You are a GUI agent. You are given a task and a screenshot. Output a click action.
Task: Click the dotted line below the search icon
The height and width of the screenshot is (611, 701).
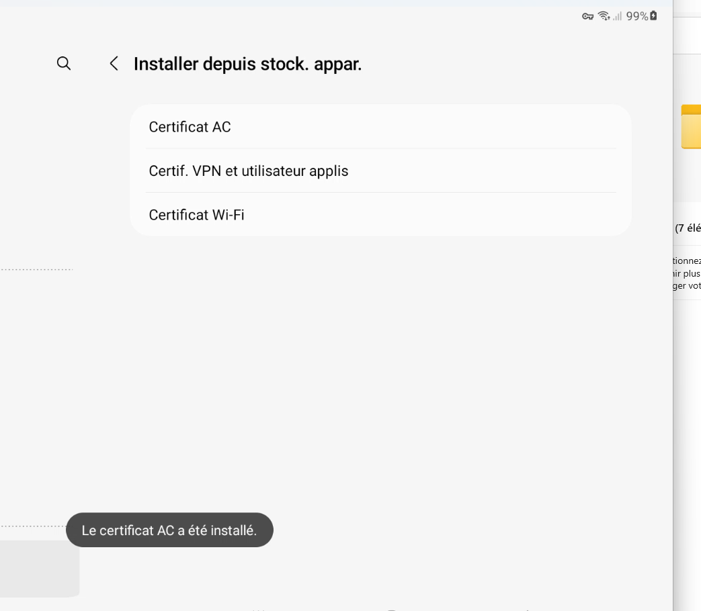(36, 269)
